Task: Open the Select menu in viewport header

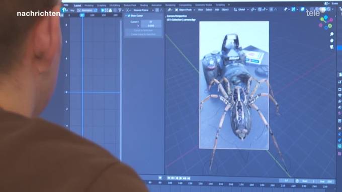Action: [x=209, y=10]
